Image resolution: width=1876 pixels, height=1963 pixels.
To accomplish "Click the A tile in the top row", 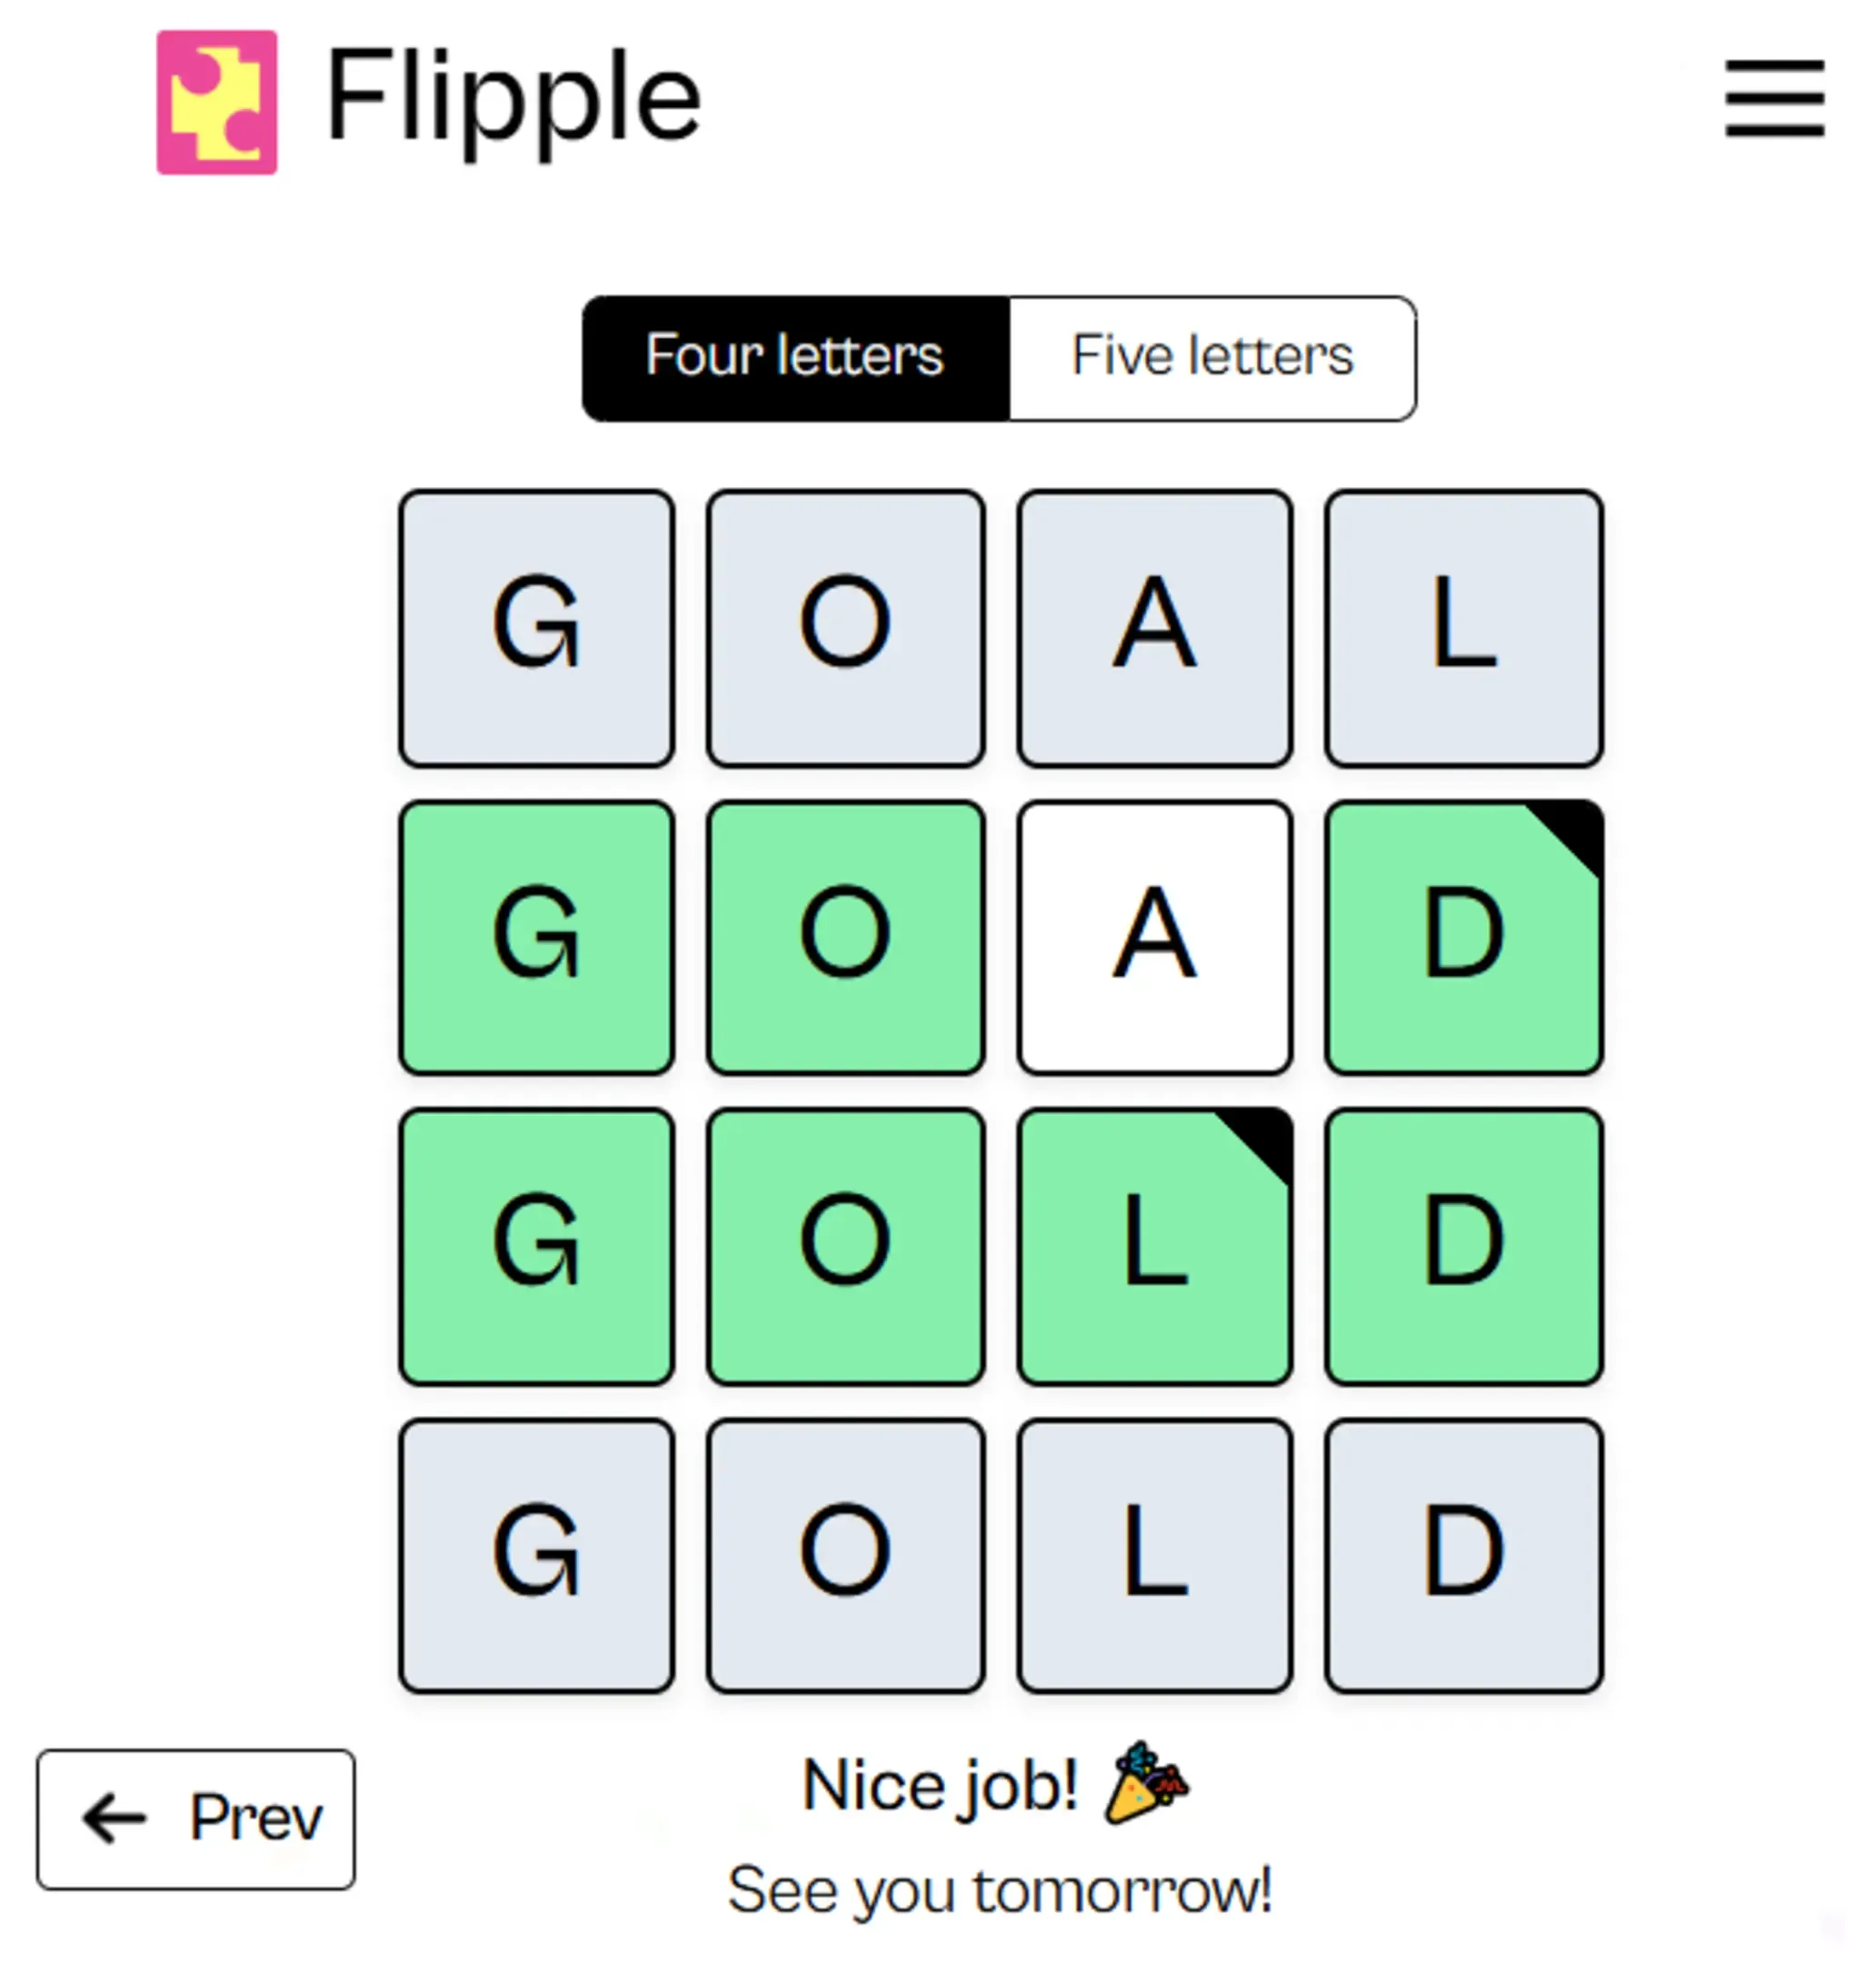I will point(1155,628).
